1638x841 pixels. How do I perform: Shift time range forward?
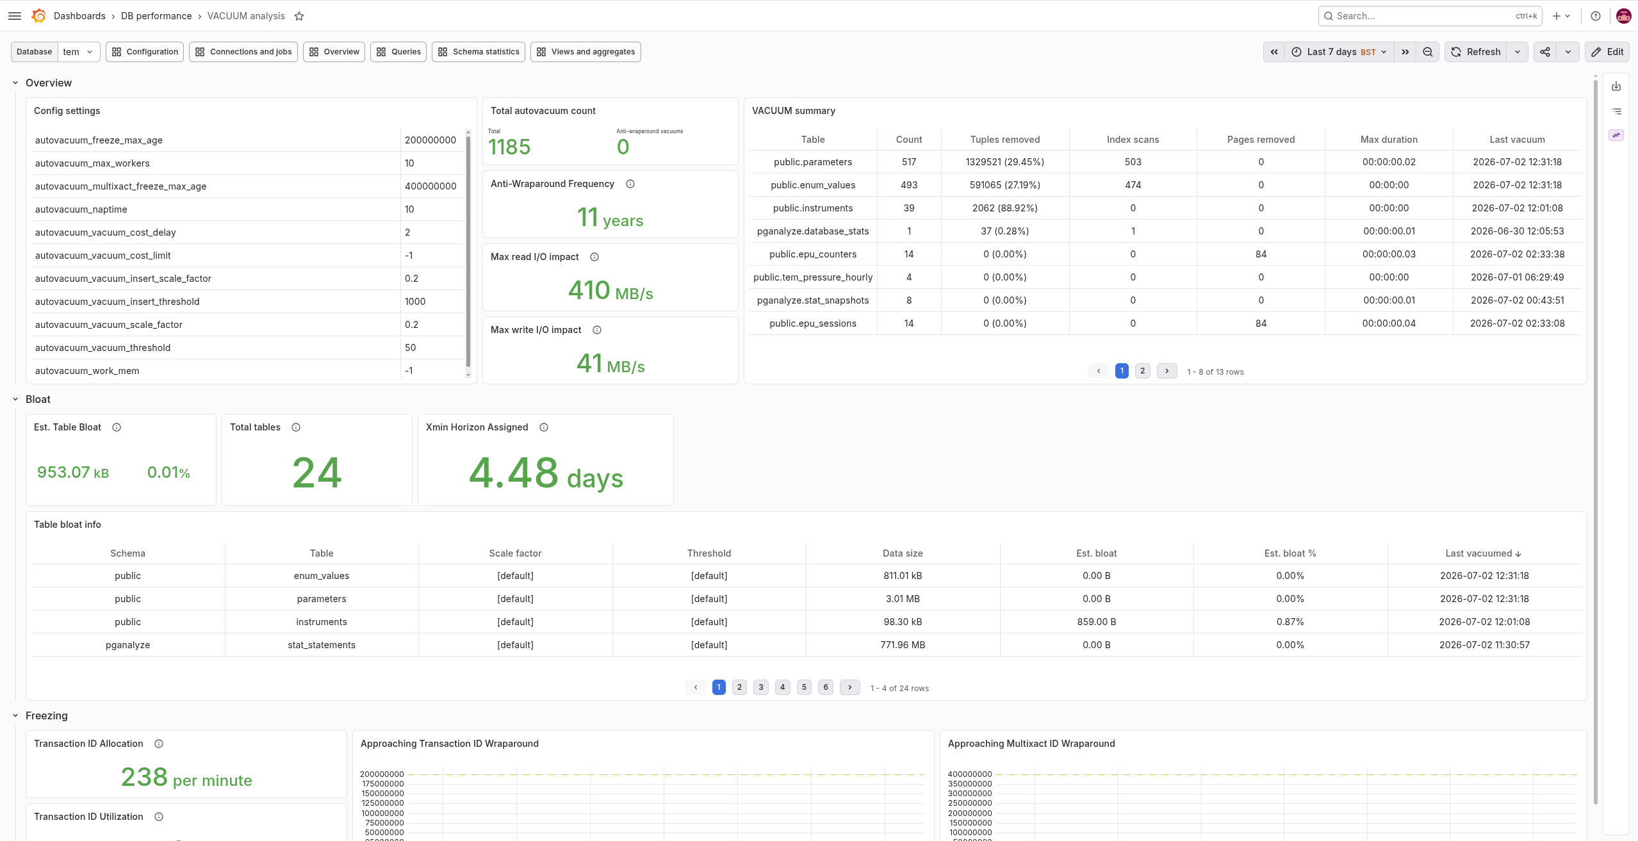(x=1405, y=52)
